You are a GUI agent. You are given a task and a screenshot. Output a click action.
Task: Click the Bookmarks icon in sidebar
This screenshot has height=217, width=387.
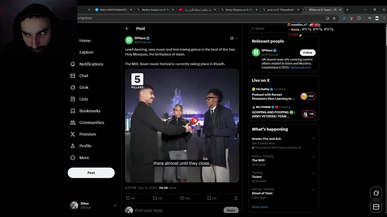[73, 111]
